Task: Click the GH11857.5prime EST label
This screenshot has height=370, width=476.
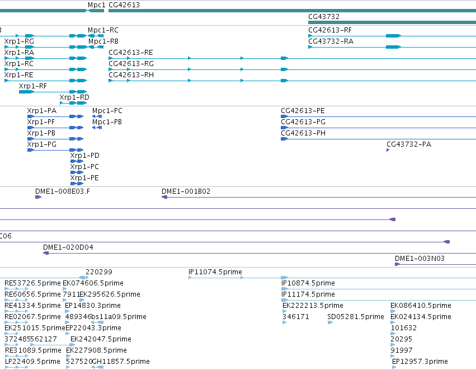Action: pyautogui.click(x=121, y=362)
